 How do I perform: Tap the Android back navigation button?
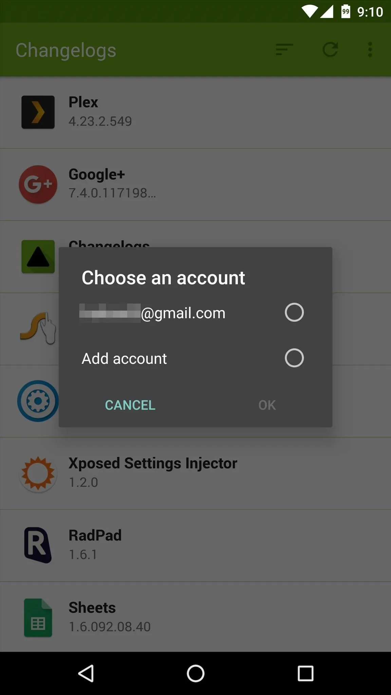[x=86, y=673]
